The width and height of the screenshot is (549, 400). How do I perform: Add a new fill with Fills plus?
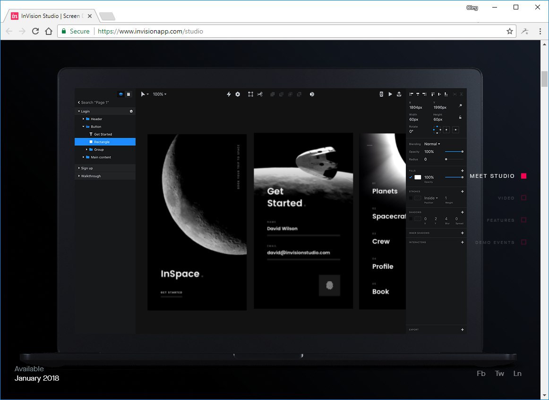(462, 171)
